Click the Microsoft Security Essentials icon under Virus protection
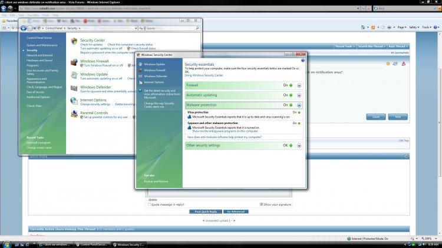442x248 pixels. [189, 117]
